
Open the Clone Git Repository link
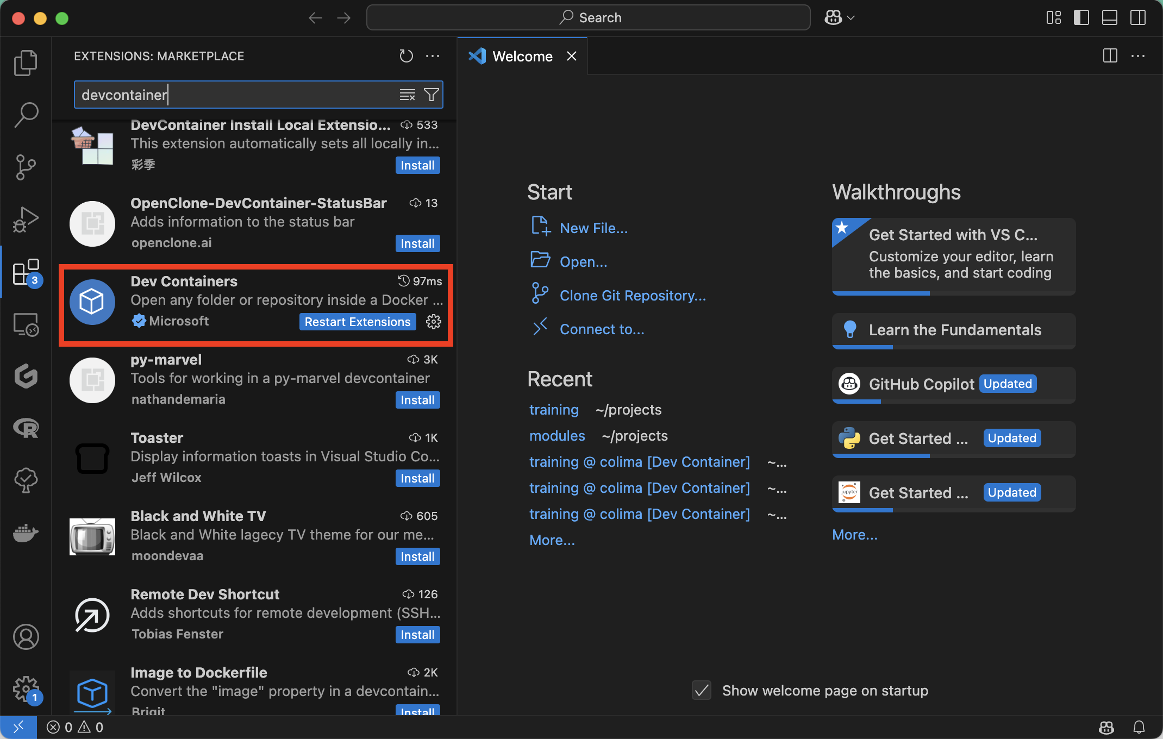coord(633,295)
